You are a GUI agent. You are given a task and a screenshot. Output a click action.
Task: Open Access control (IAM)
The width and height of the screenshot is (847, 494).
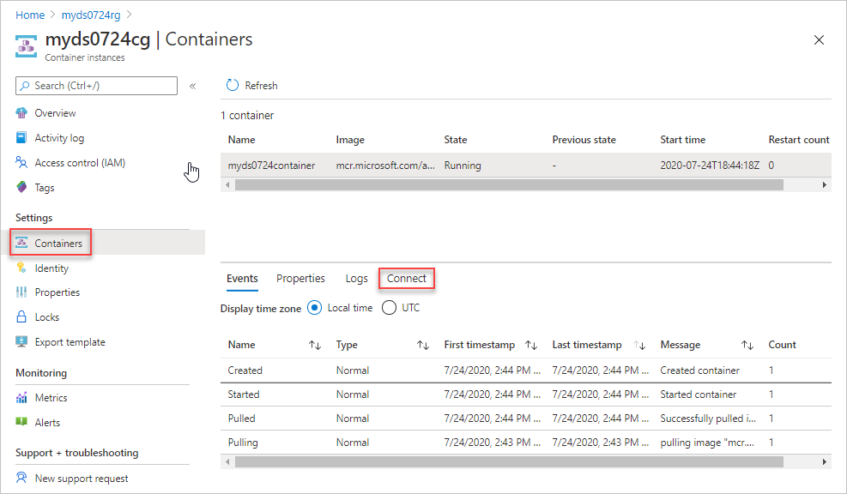pos(78,162)
